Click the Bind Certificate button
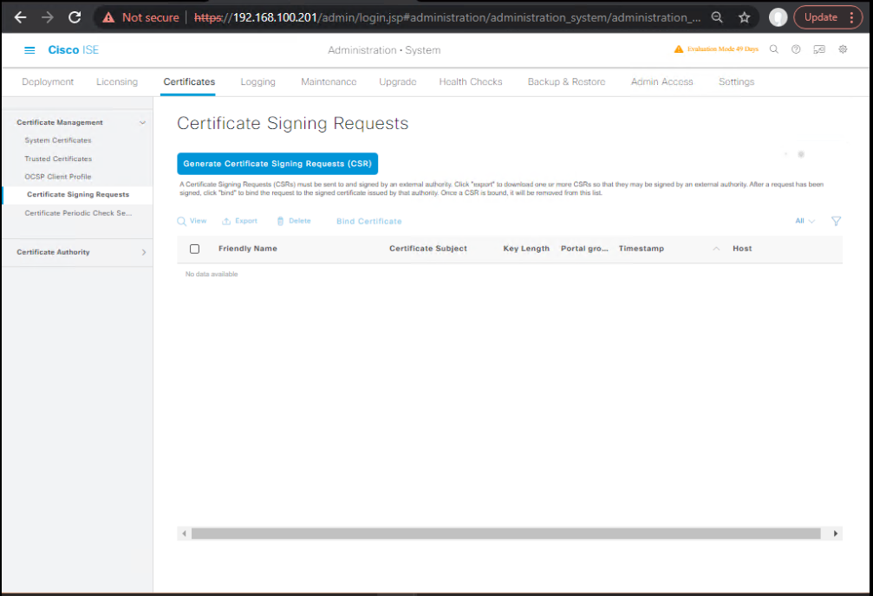This screenshot has width=873, height=596. tap(369, 222)
